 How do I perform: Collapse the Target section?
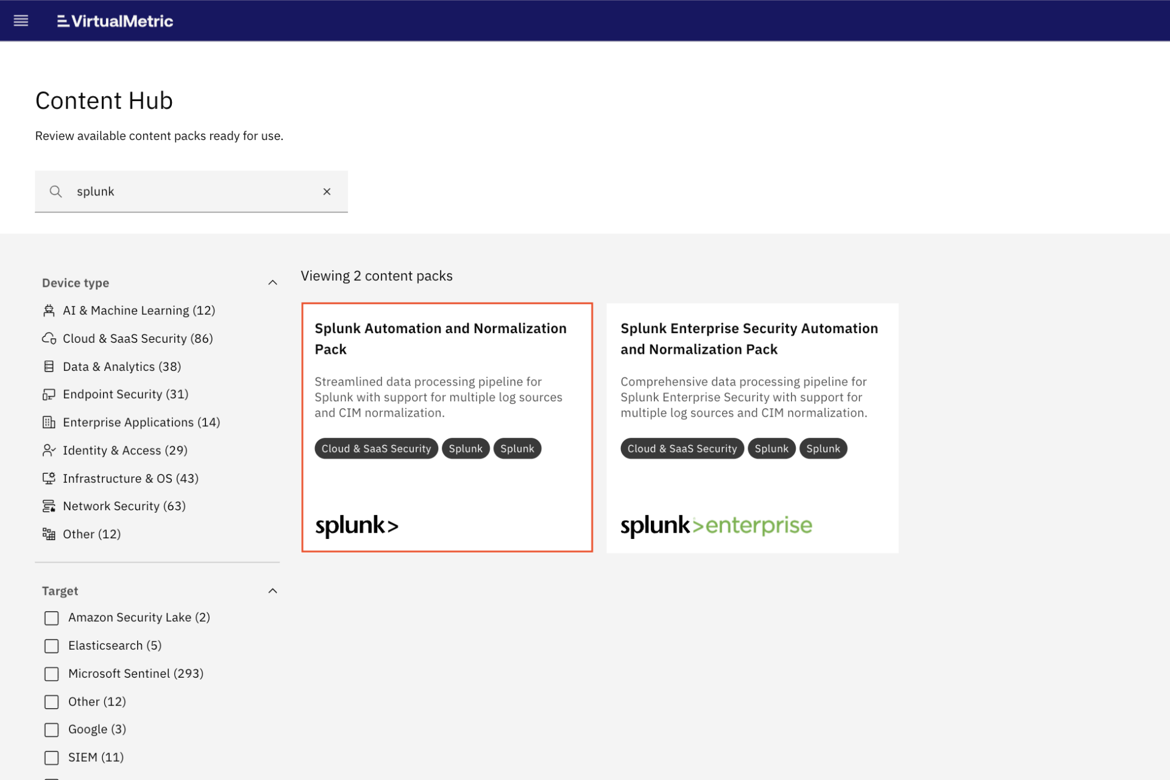272,591
